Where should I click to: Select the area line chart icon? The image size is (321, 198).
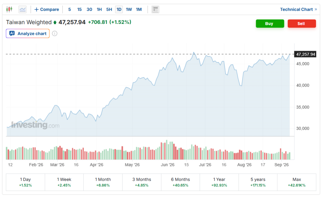coord(23,9)
